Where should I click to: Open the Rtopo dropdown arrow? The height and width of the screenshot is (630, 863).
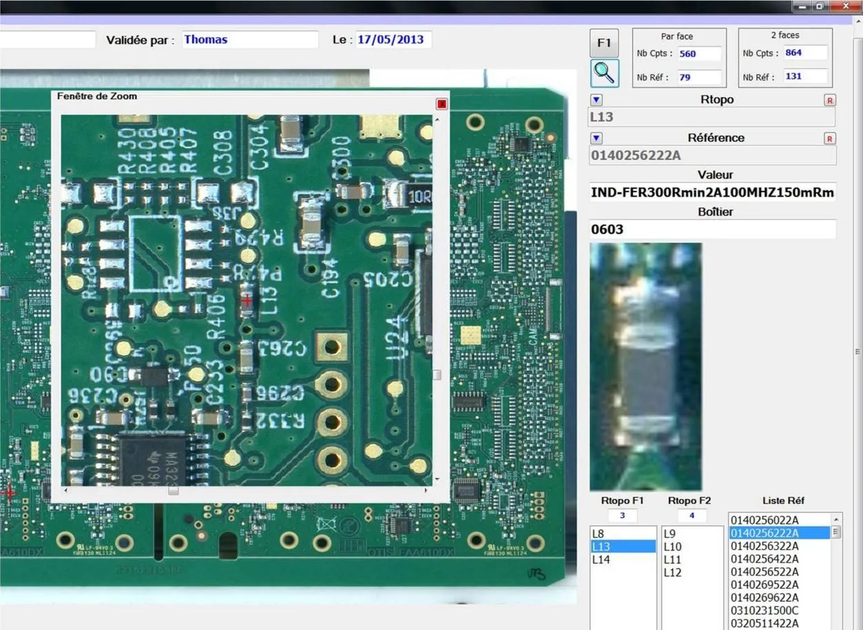point(596,100)
